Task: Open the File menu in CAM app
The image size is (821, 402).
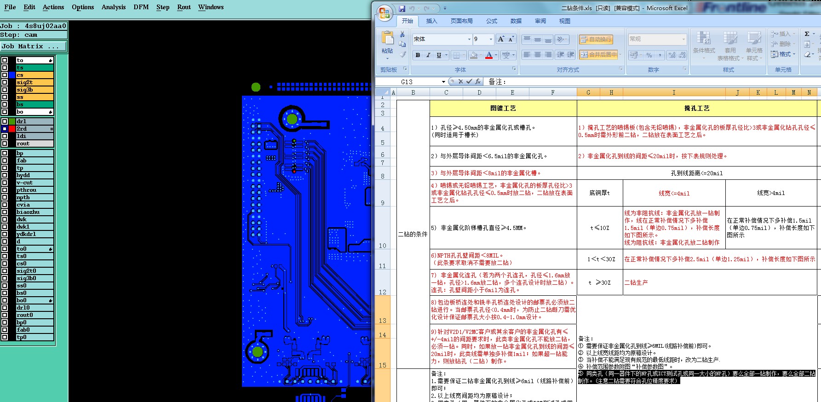Action: coord(10,7)
